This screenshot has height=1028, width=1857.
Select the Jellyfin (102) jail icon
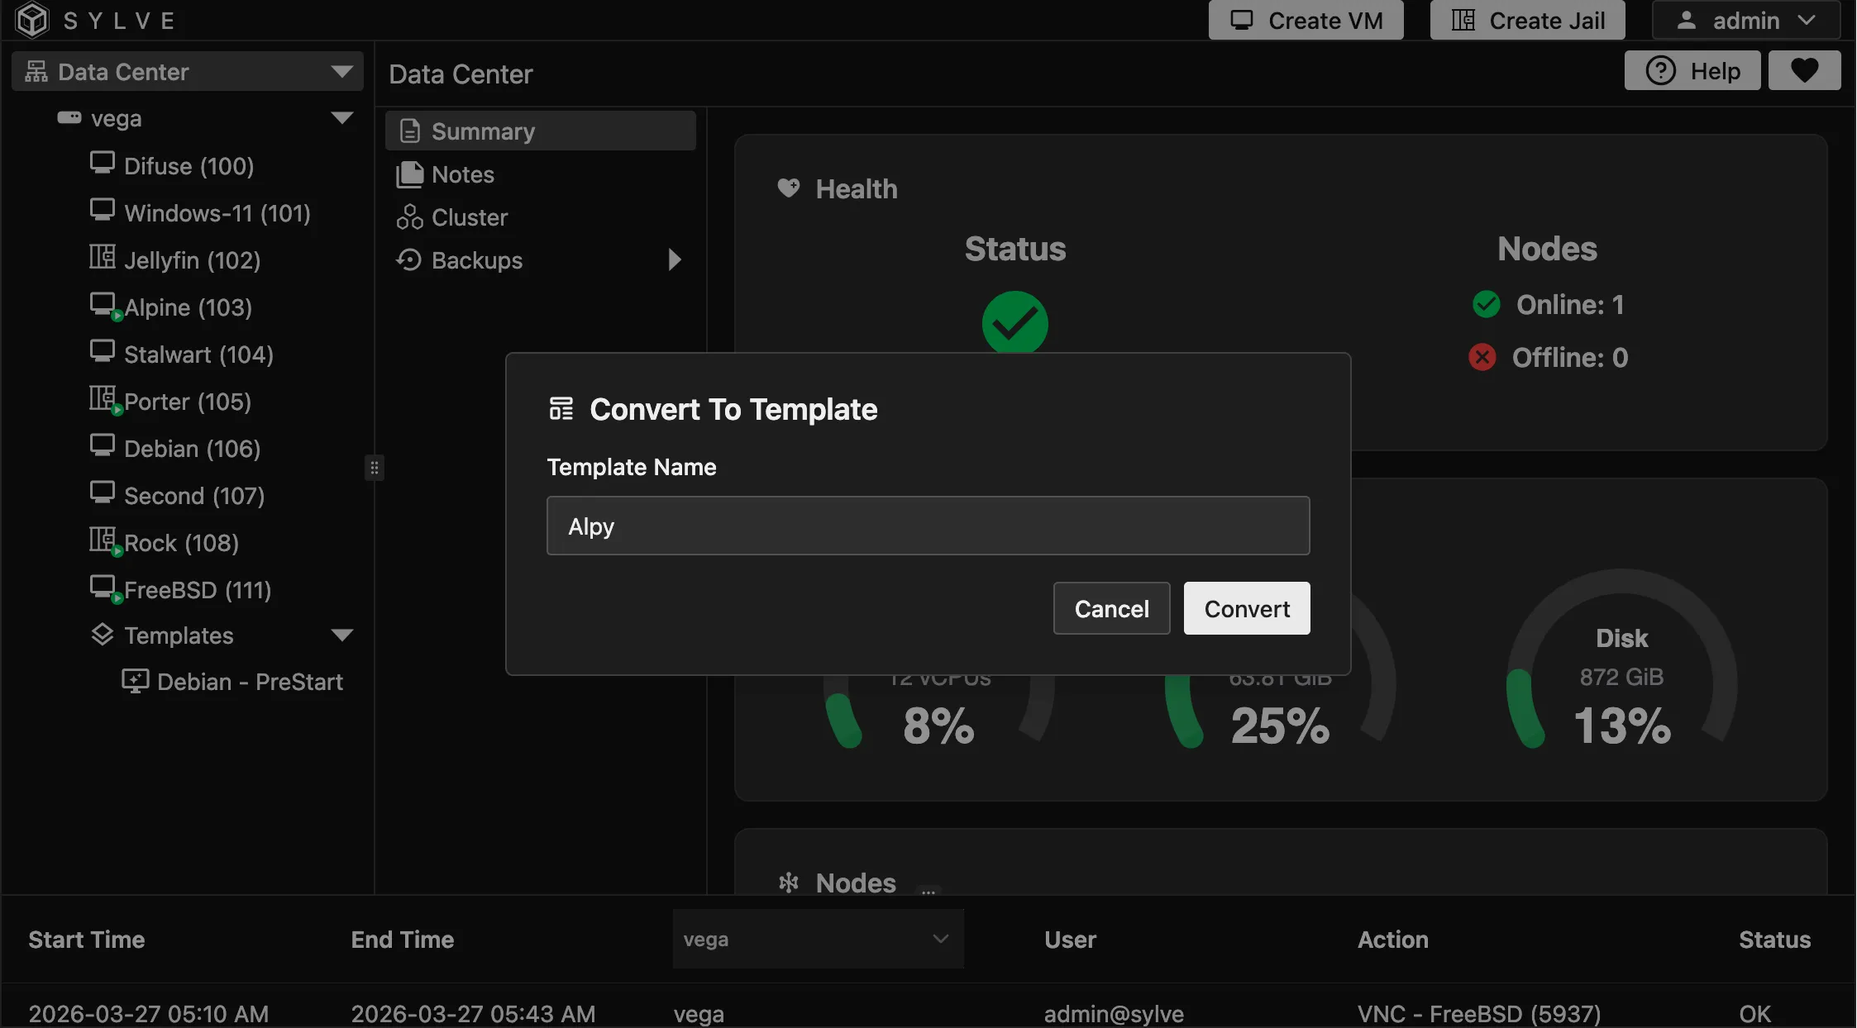pos(103,257)
